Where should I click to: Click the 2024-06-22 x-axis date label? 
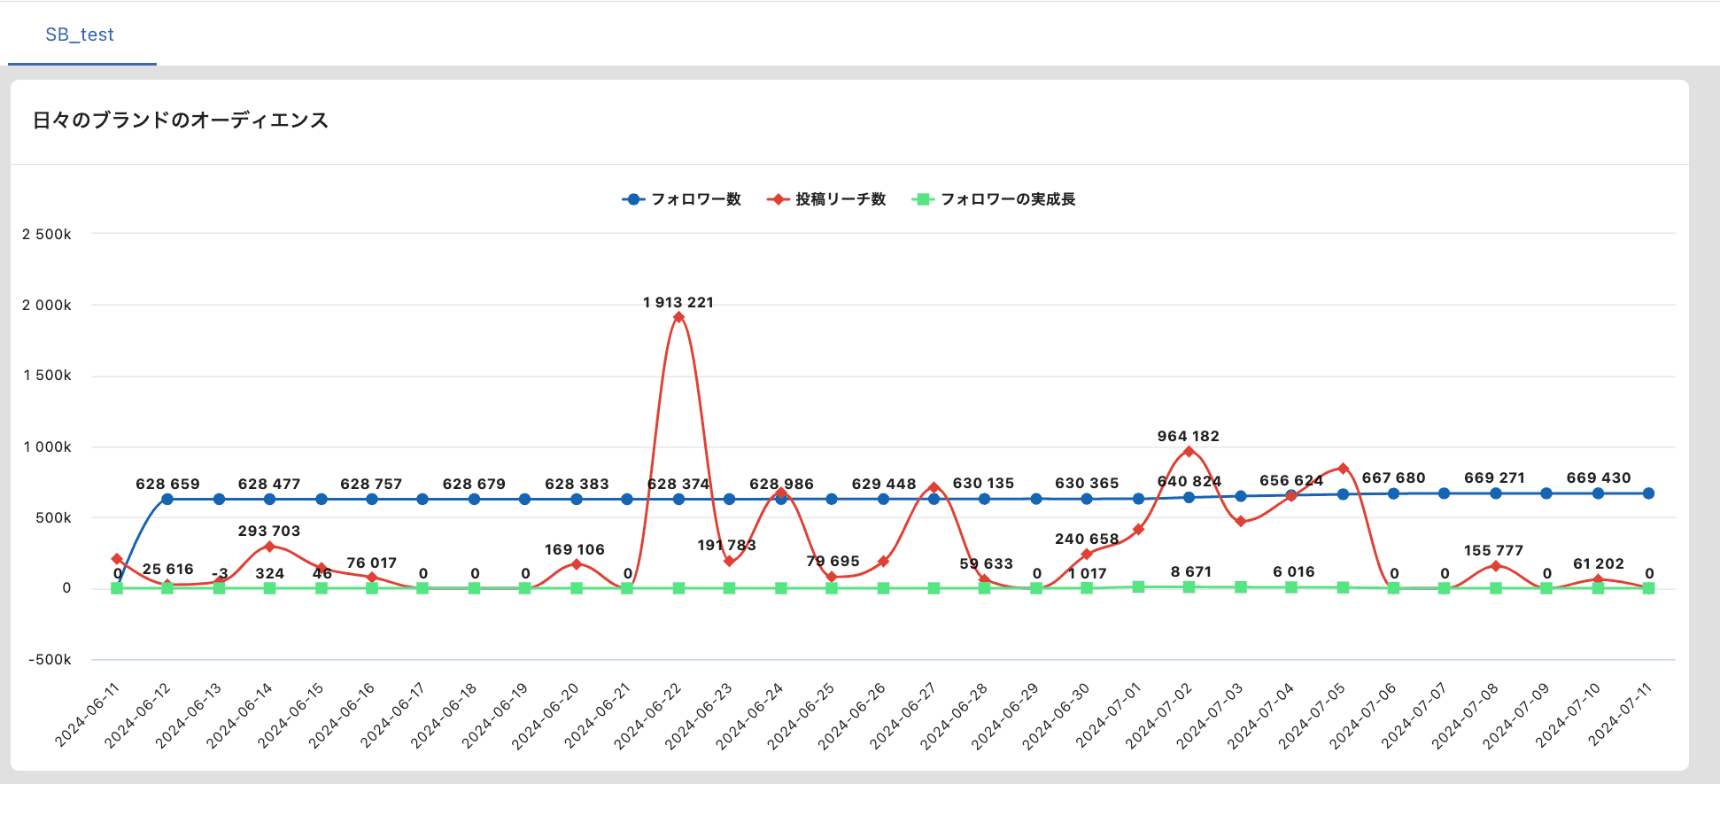click(647, 717)
